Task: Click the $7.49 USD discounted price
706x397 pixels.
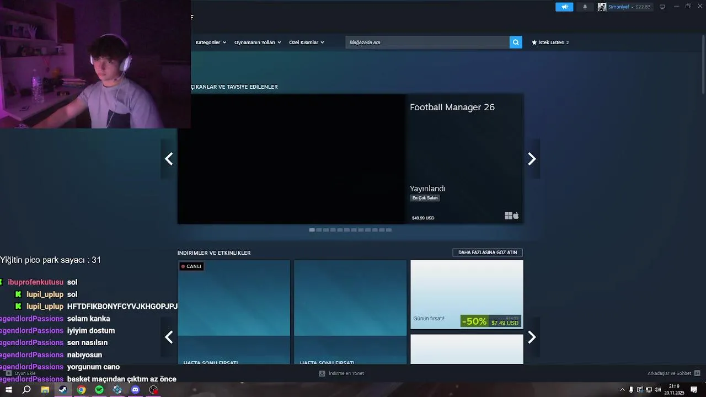Action: tap(505, 323)
